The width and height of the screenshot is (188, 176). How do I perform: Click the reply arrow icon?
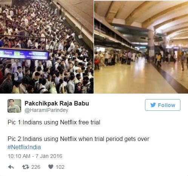click(x=11, y=167)
